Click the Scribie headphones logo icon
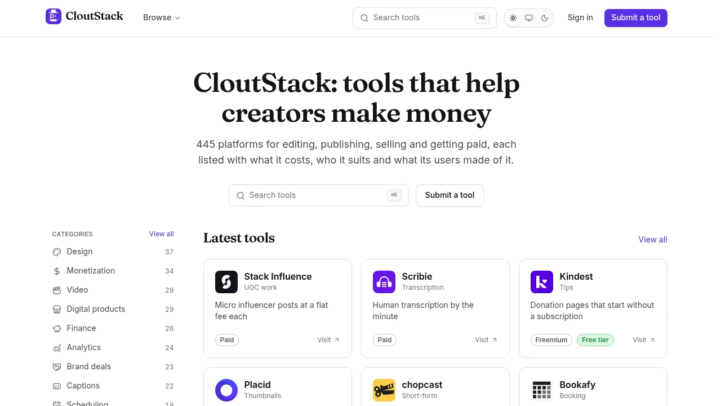The height and width of the screenshot is (406, 721). point(384,282)
